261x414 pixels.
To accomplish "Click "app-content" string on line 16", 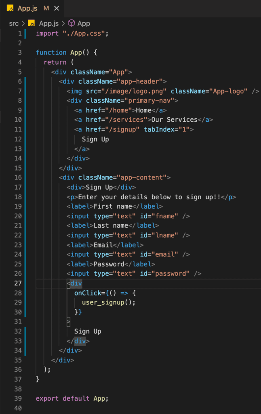I will [x=141, y=178].
